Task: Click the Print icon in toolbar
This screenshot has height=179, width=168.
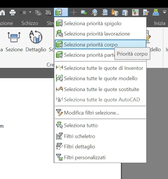Action: click(x=13, y=12)
